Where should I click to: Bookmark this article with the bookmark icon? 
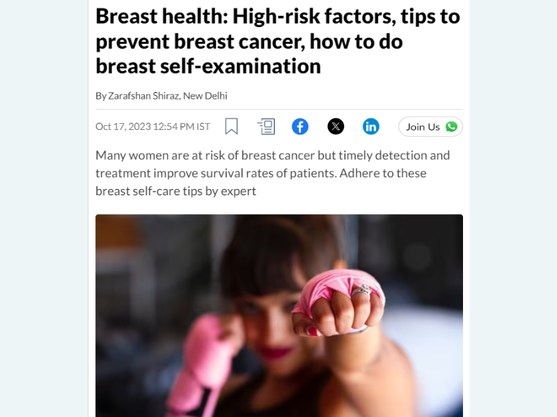pyautogui.click(x=231, y=126)
